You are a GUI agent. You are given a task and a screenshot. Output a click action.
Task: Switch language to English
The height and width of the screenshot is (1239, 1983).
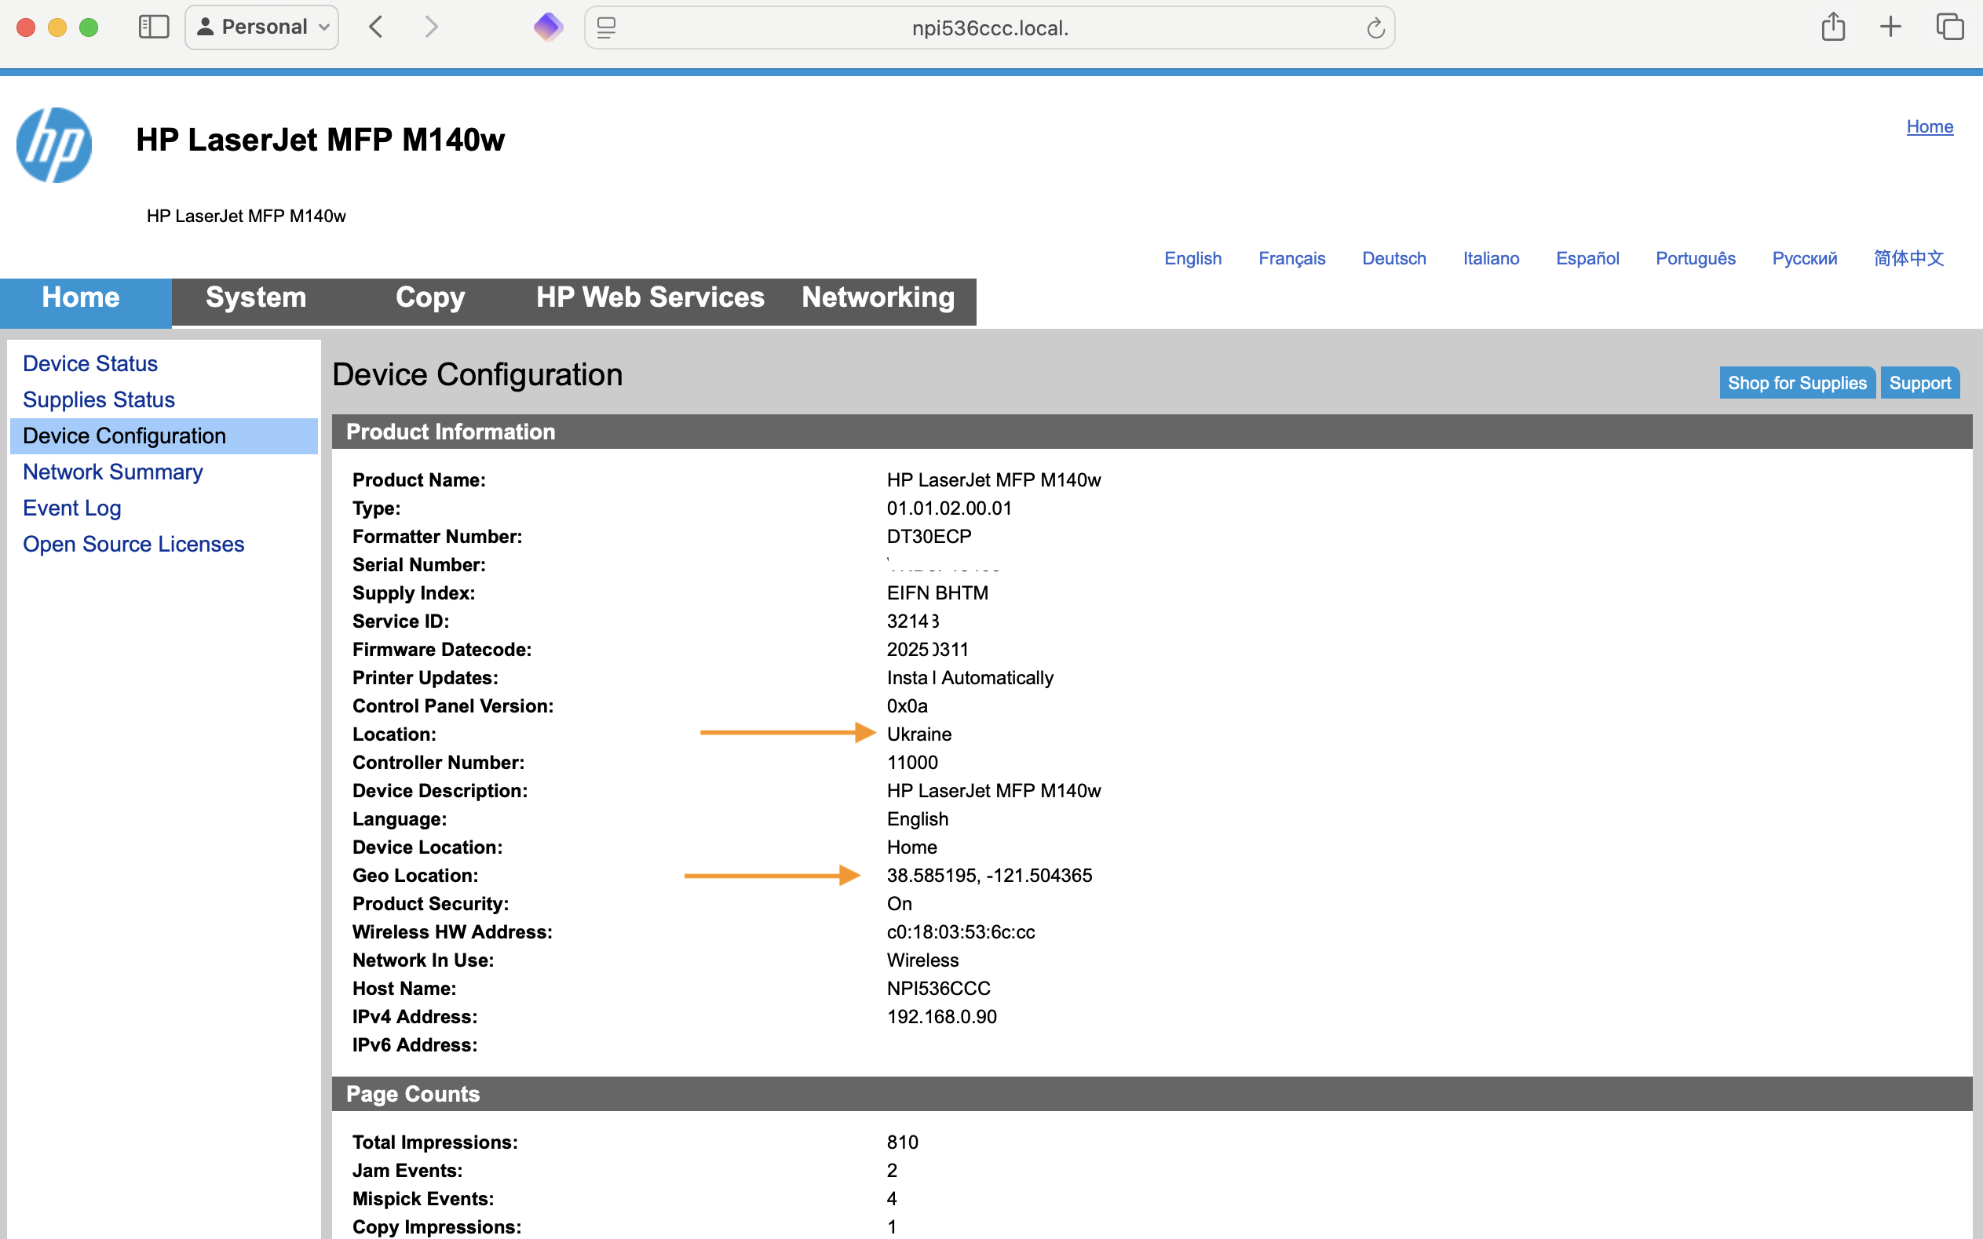tap(1192, 258)
